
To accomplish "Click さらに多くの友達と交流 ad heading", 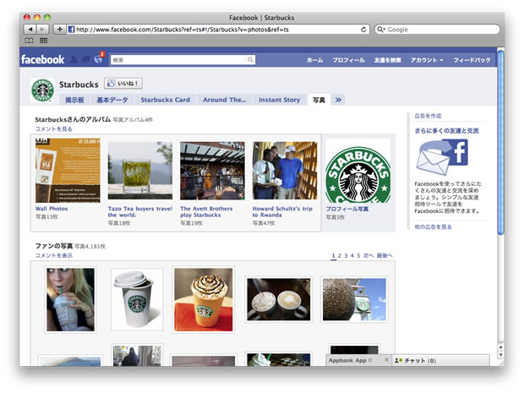I will coord(446,131).
